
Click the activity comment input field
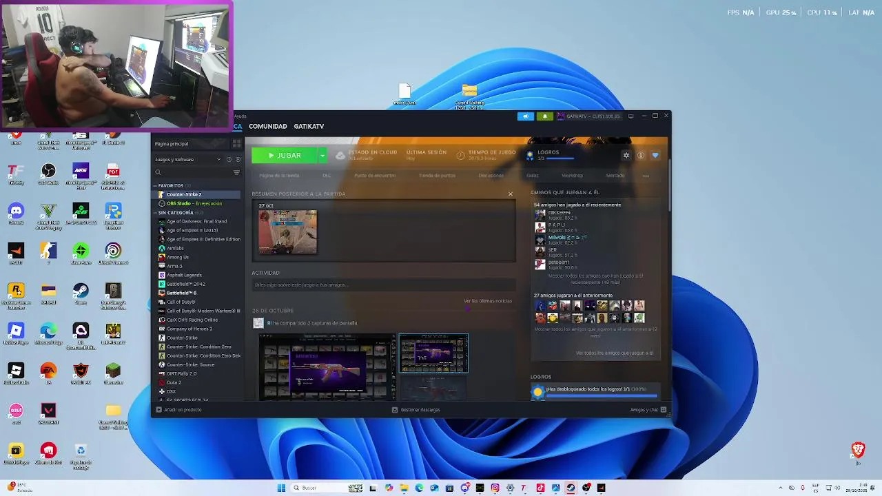[x=383, y=285]
